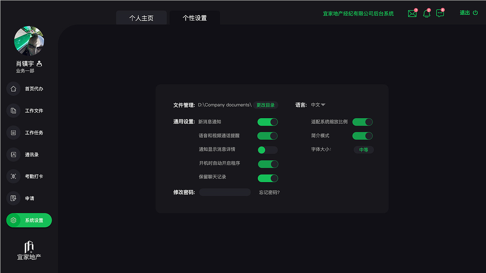Switch to the 个人主页 tab
This screenshot has width=486, height=273.
click(x=141, y=17)
